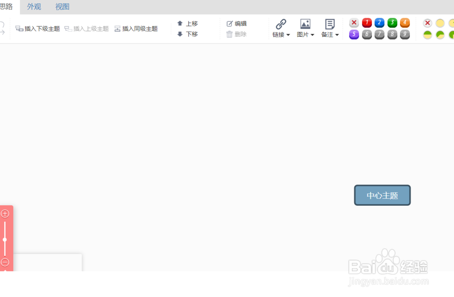Select the half-filled green progress circle
Screen dimensions: 454x297
tap(427, 35)
